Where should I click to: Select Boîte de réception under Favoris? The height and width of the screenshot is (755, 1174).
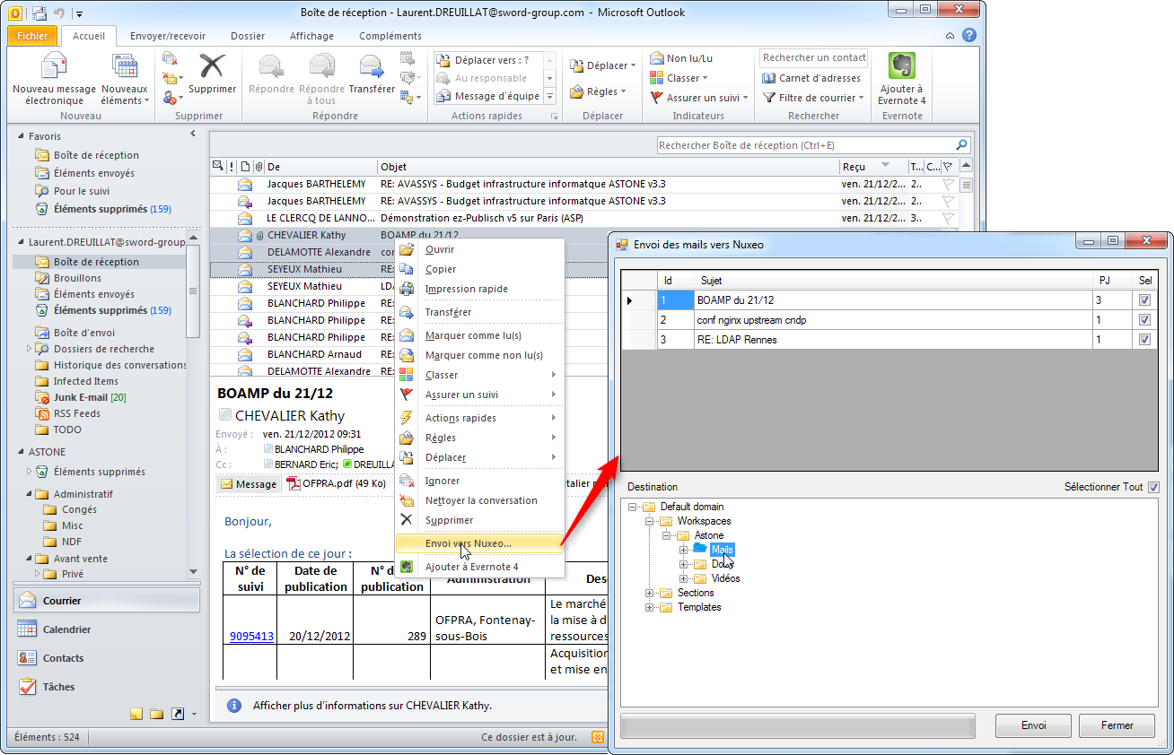pyautogui.click(x=96, y=155)
